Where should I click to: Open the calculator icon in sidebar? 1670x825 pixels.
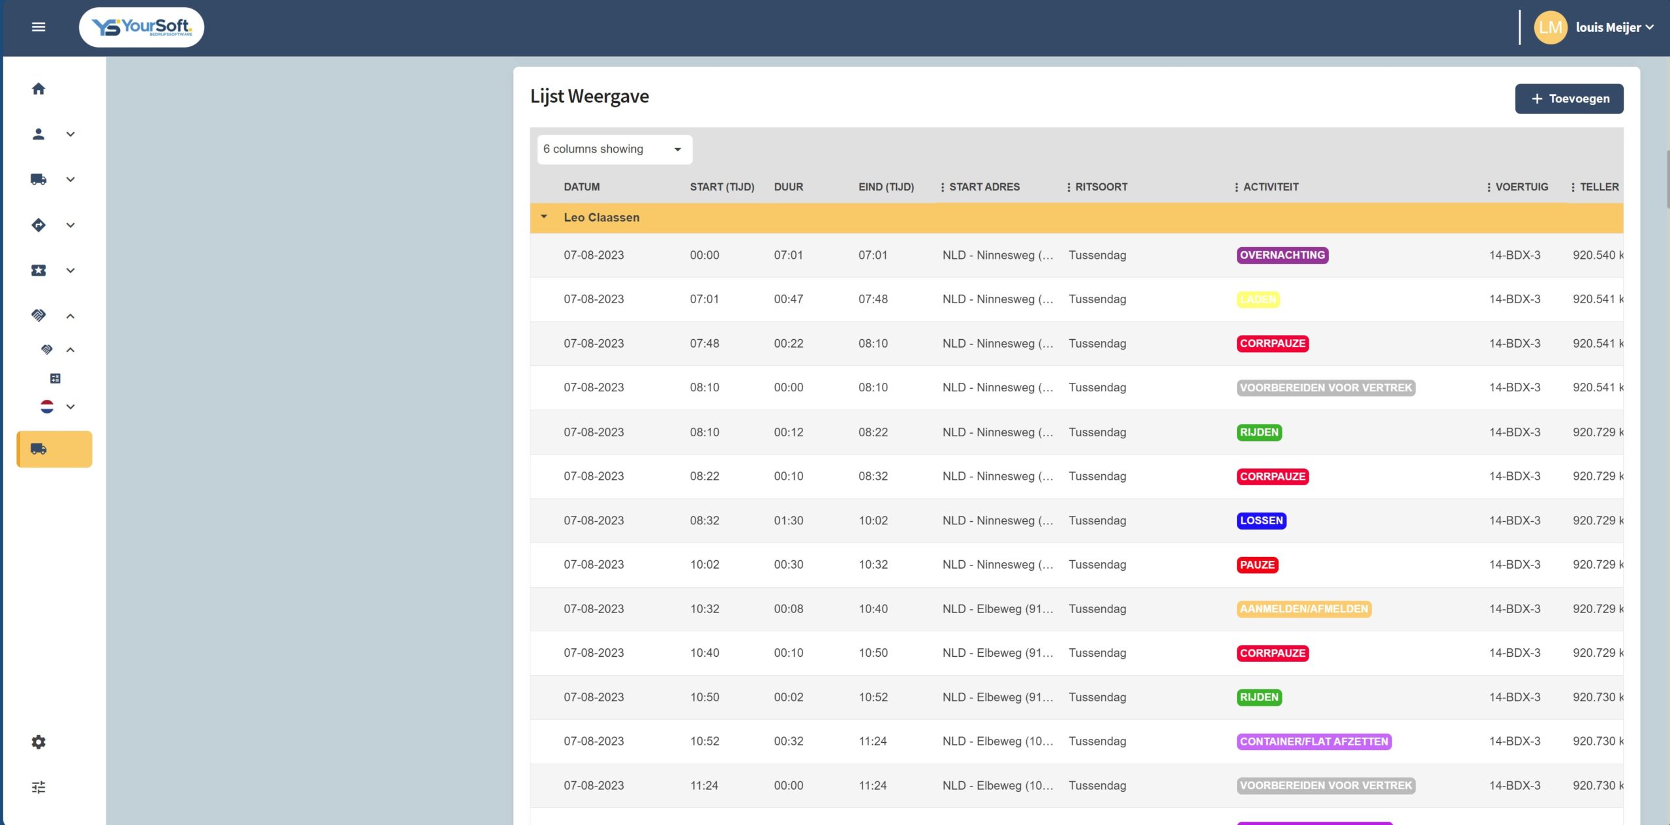tap(55, 378)
